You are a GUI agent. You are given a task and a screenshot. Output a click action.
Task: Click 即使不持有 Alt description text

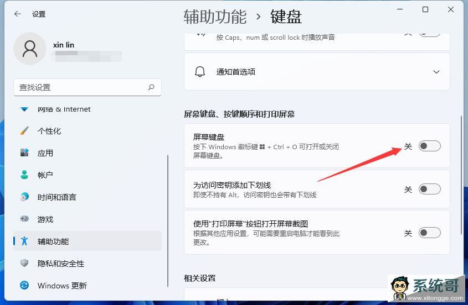click(255, 195)
